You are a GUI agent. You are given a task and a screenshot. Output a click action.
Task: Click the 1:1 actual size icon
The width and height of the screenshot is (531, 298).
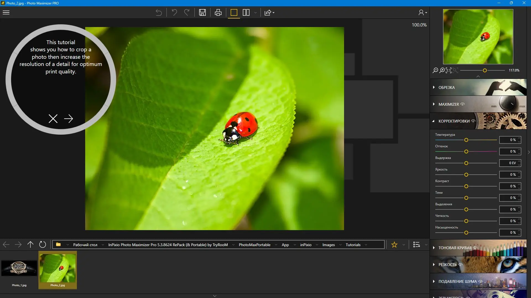tap(449, 70)
